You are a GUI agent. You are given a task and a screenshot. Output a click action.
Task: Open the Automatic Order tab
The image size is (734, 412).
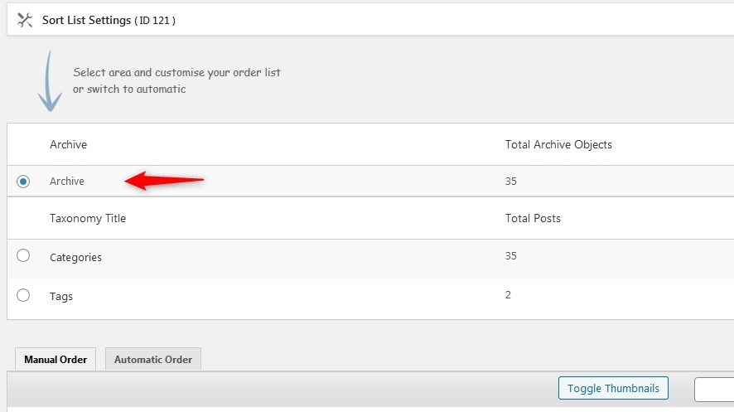point(153,359)
